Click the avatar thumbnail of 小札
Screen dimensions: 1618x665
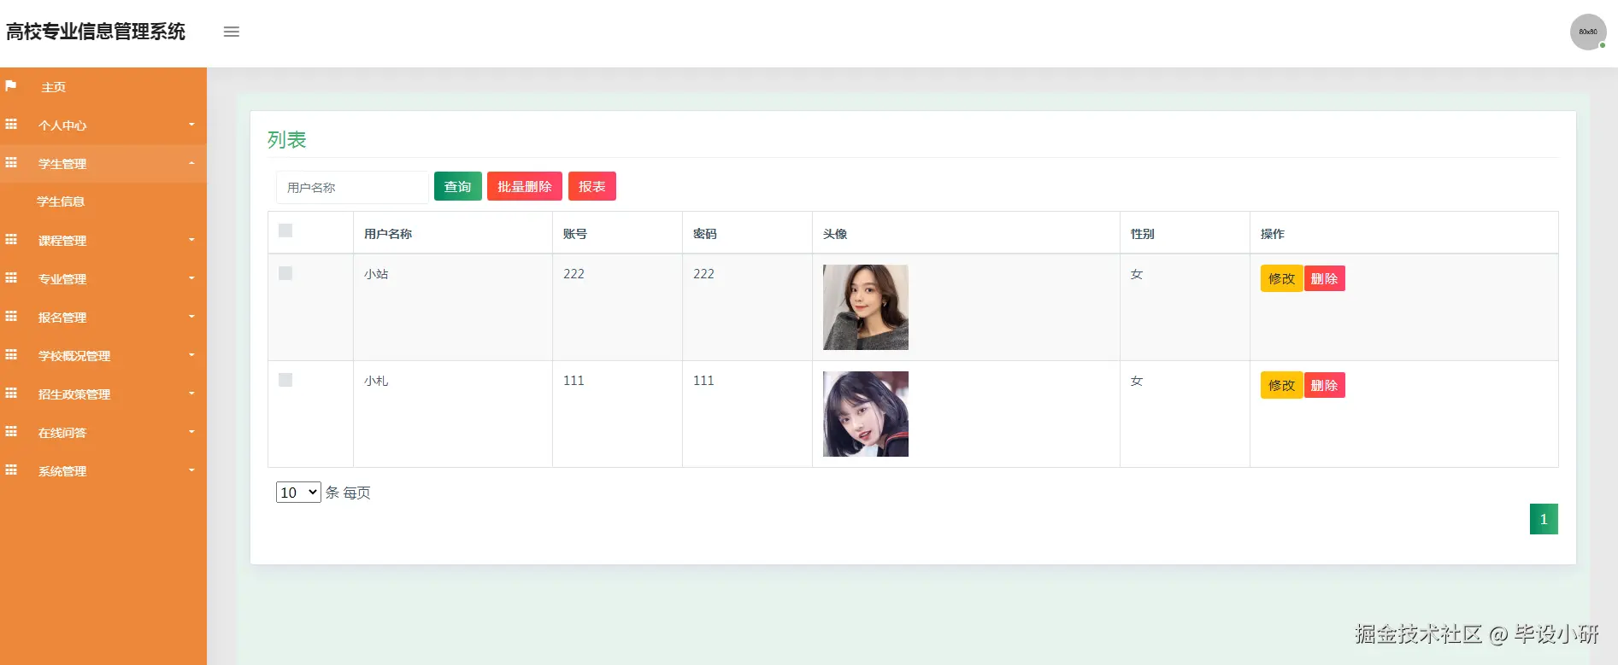865,414
